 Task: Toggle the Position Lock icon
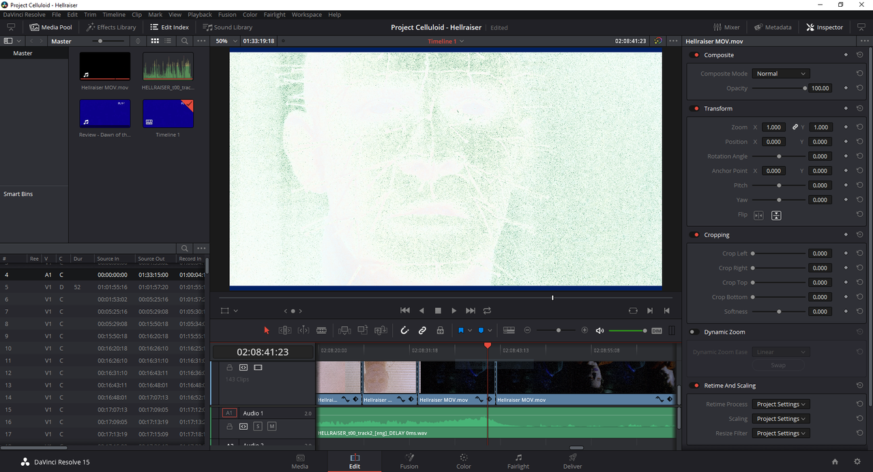(x=441, y=330)
